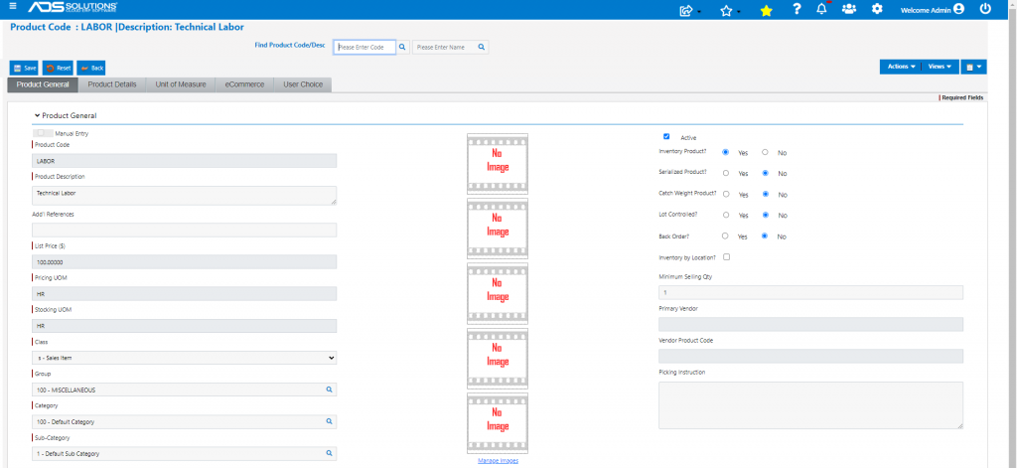Switch to Product Details tab
This screenshot has height=468, width=1017.
(112, 84)
